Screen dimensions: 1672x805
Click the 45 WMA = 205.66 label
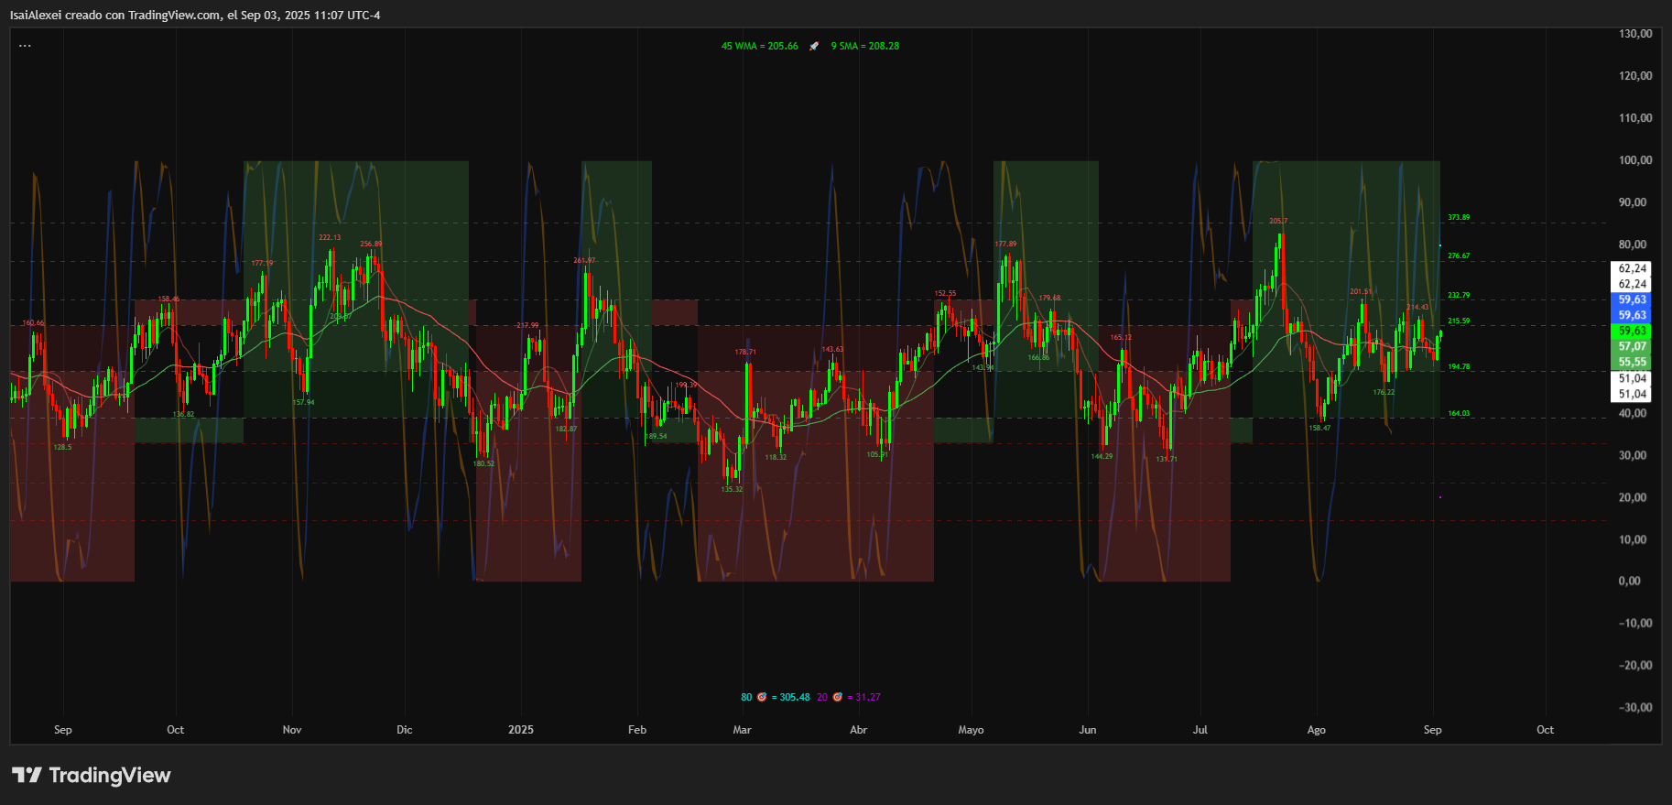tap(759, 46)
